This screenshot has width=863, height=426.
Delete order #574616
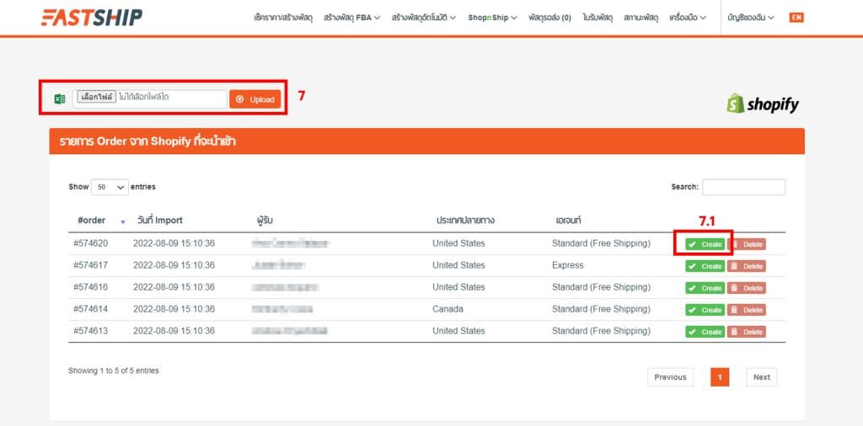[x=747, y=288]
